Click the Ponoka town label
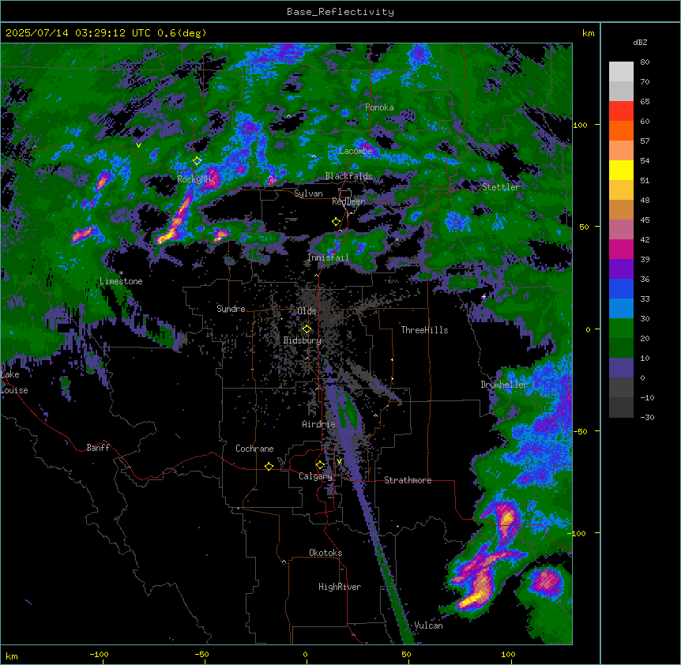The image size is (681, 665). pos(379,107)
